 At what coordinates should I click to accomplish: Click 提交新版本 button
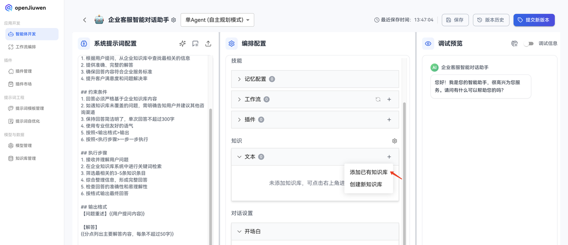pyautogui.click(x=534, y=20)
